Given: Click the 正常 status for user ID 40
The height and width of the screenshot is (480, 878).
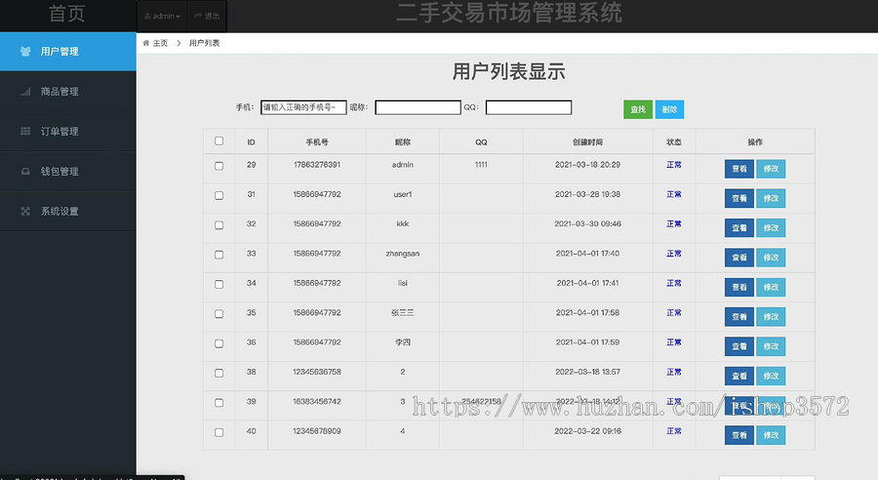Looking at the screenshot, I should point(673,431).
